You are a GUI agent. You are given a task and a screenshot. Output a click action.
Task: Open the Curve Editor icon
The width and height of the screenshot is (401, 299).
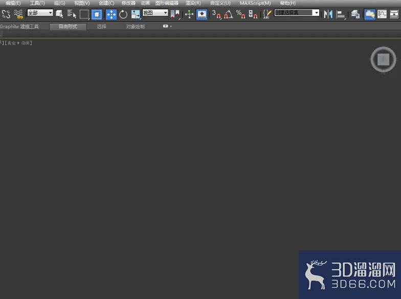(x=382, y=14)
